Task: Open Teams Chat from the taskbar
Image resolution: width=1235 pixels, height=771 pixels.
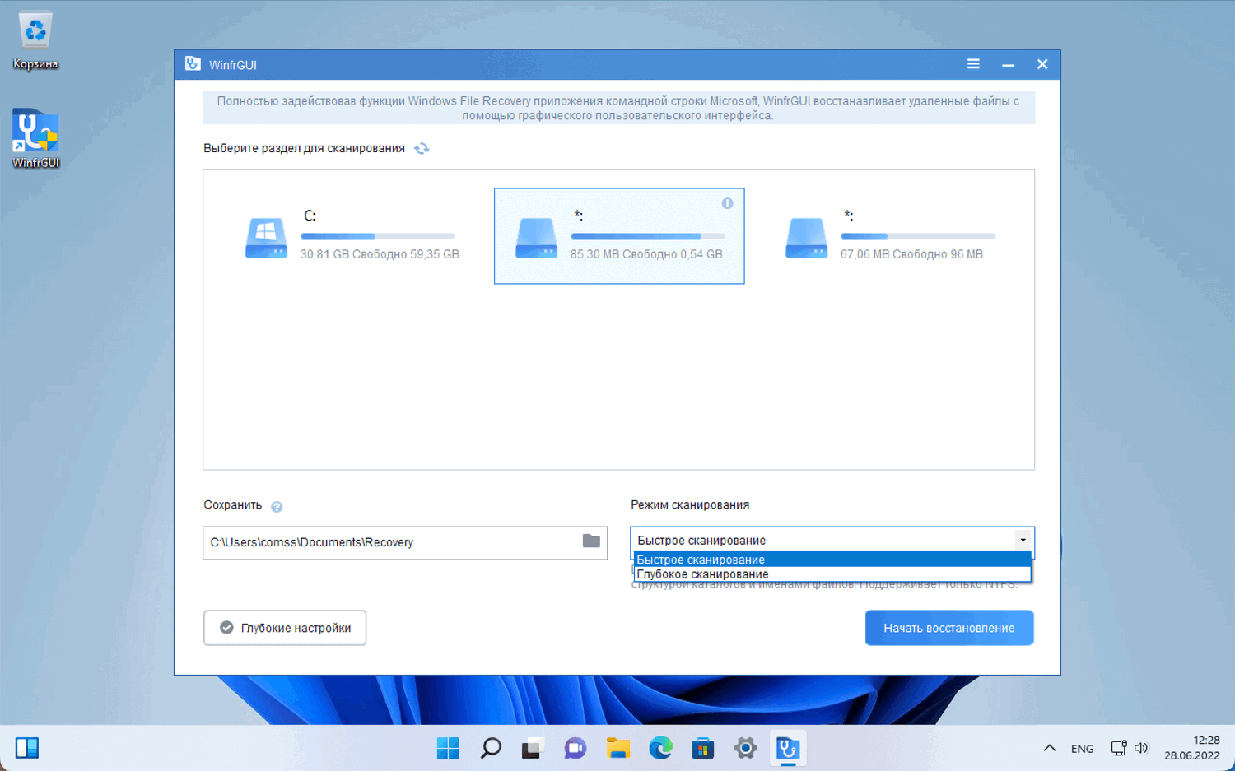Action: (576, 748)
